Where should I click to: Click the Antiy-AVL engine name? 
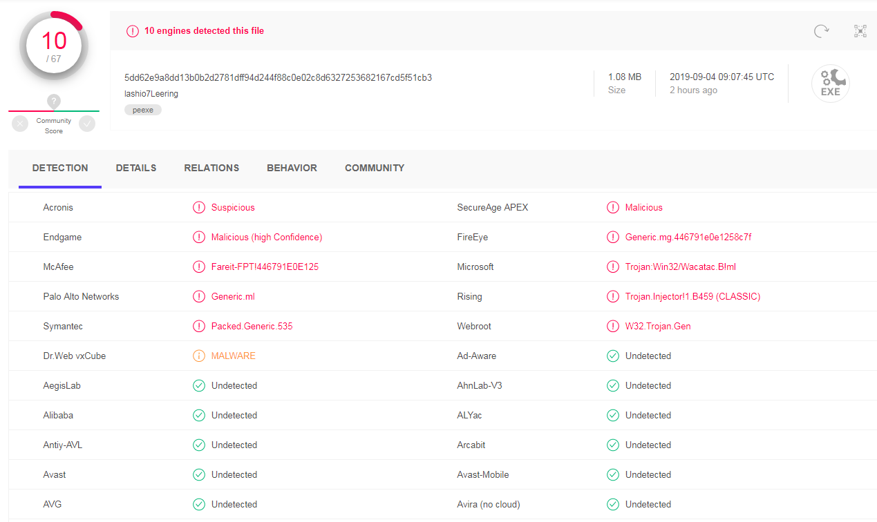tap(63, 445)
